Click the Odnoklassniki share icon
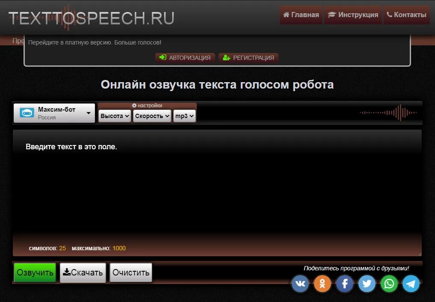Screen dimensions: 435x302 point(322,283)
